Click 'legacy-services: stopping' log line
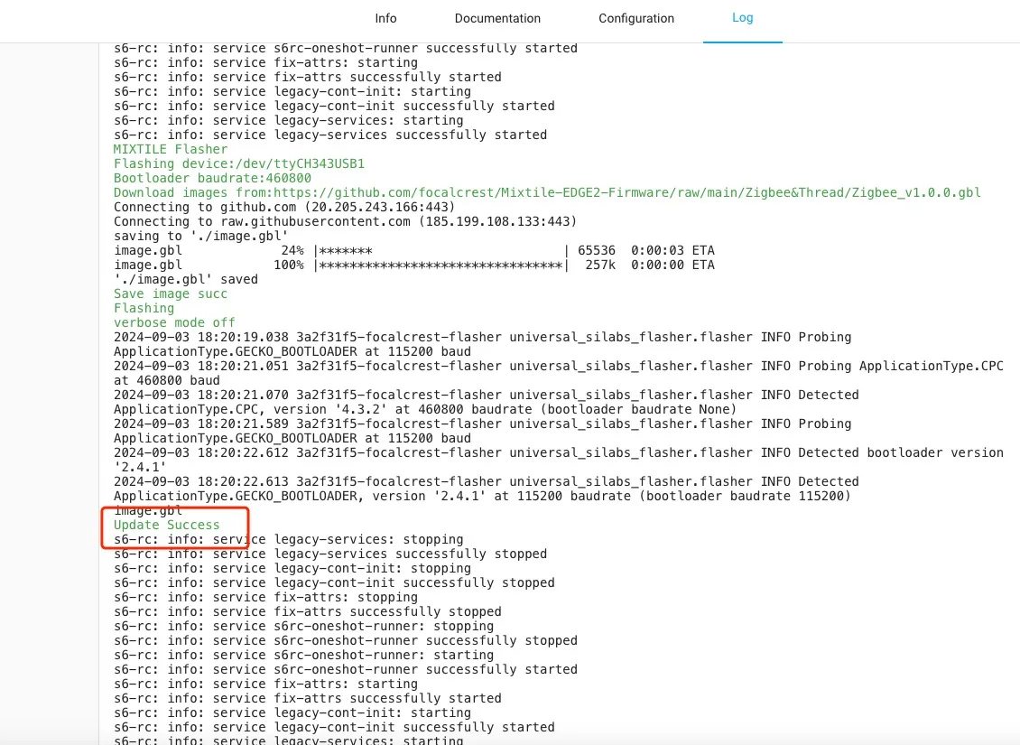 288,539
